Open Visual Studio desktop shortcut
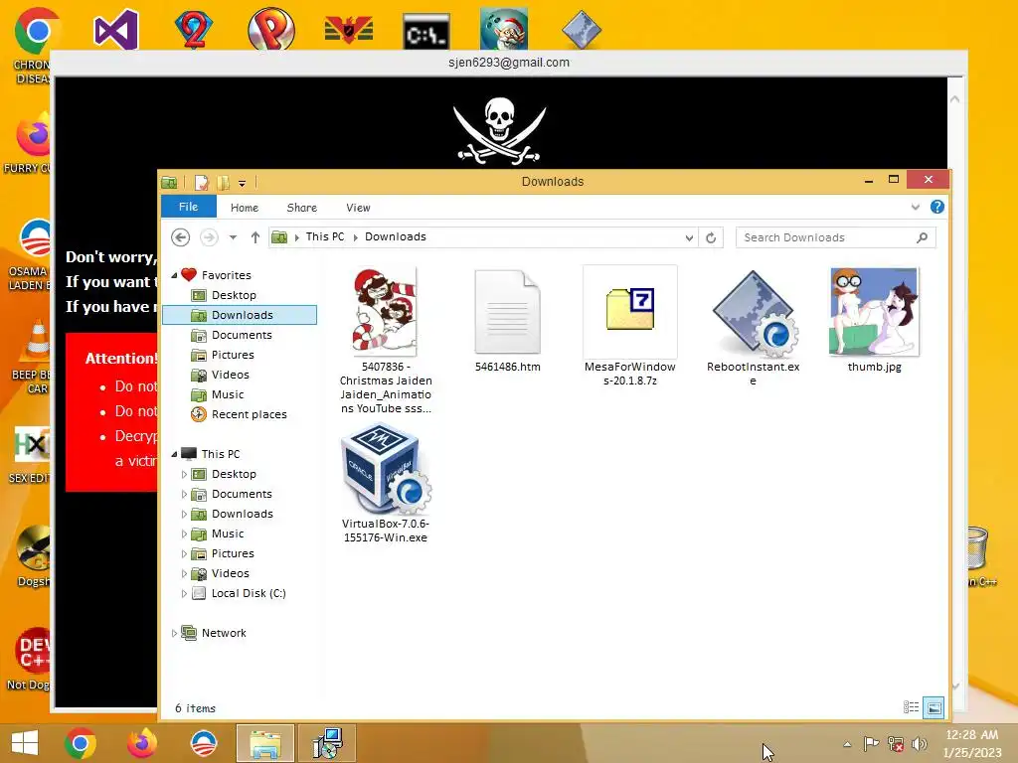The width and height of the screenshot is (1018, 763). point(115,29)
